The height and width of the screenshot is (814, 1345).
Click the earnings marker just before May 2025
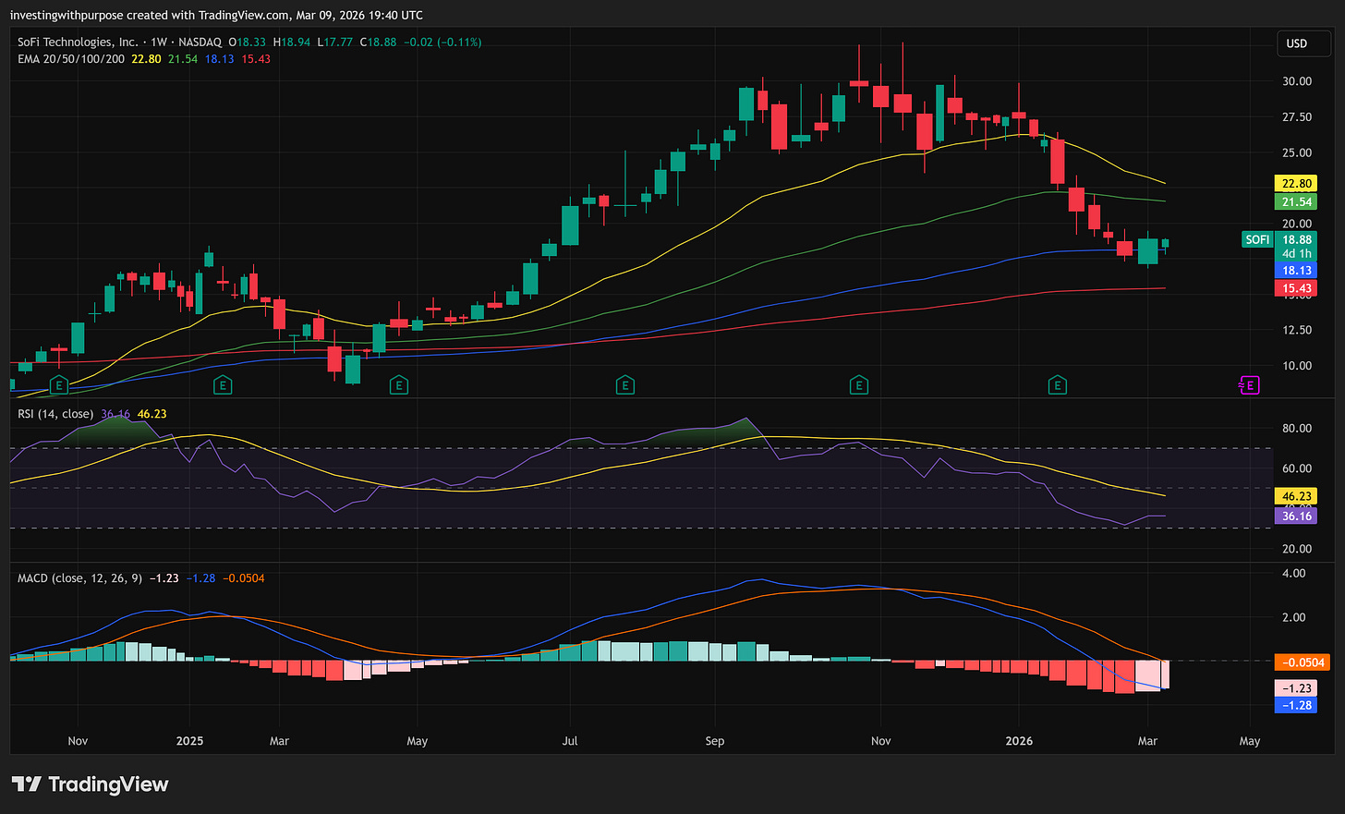(x=399, y=385)
